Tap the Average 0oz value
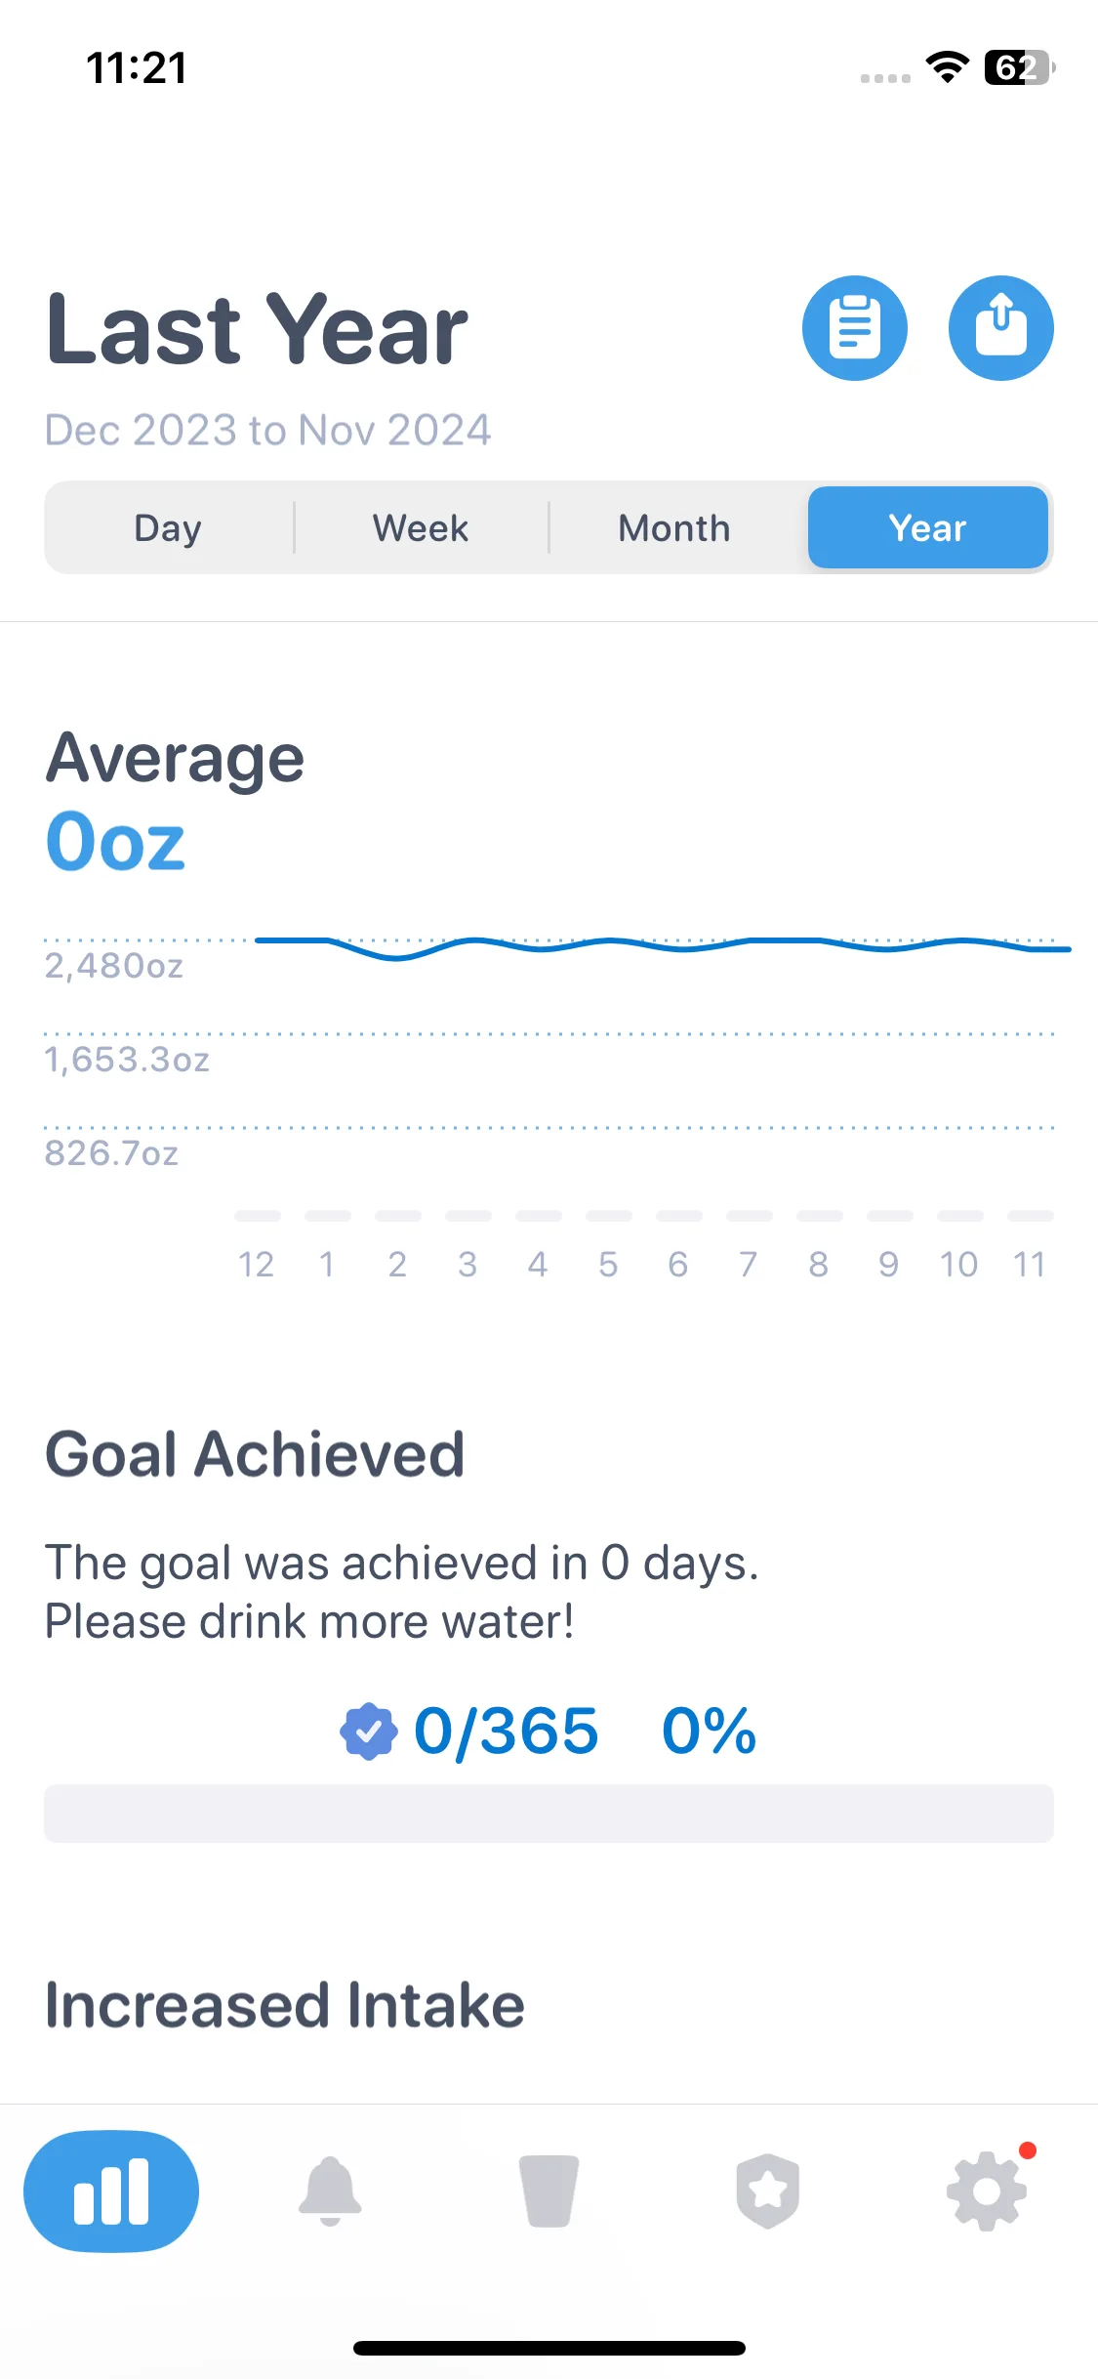This screenshot has width=1098, height=2379. pyautogui.click(x=115, y=842)
